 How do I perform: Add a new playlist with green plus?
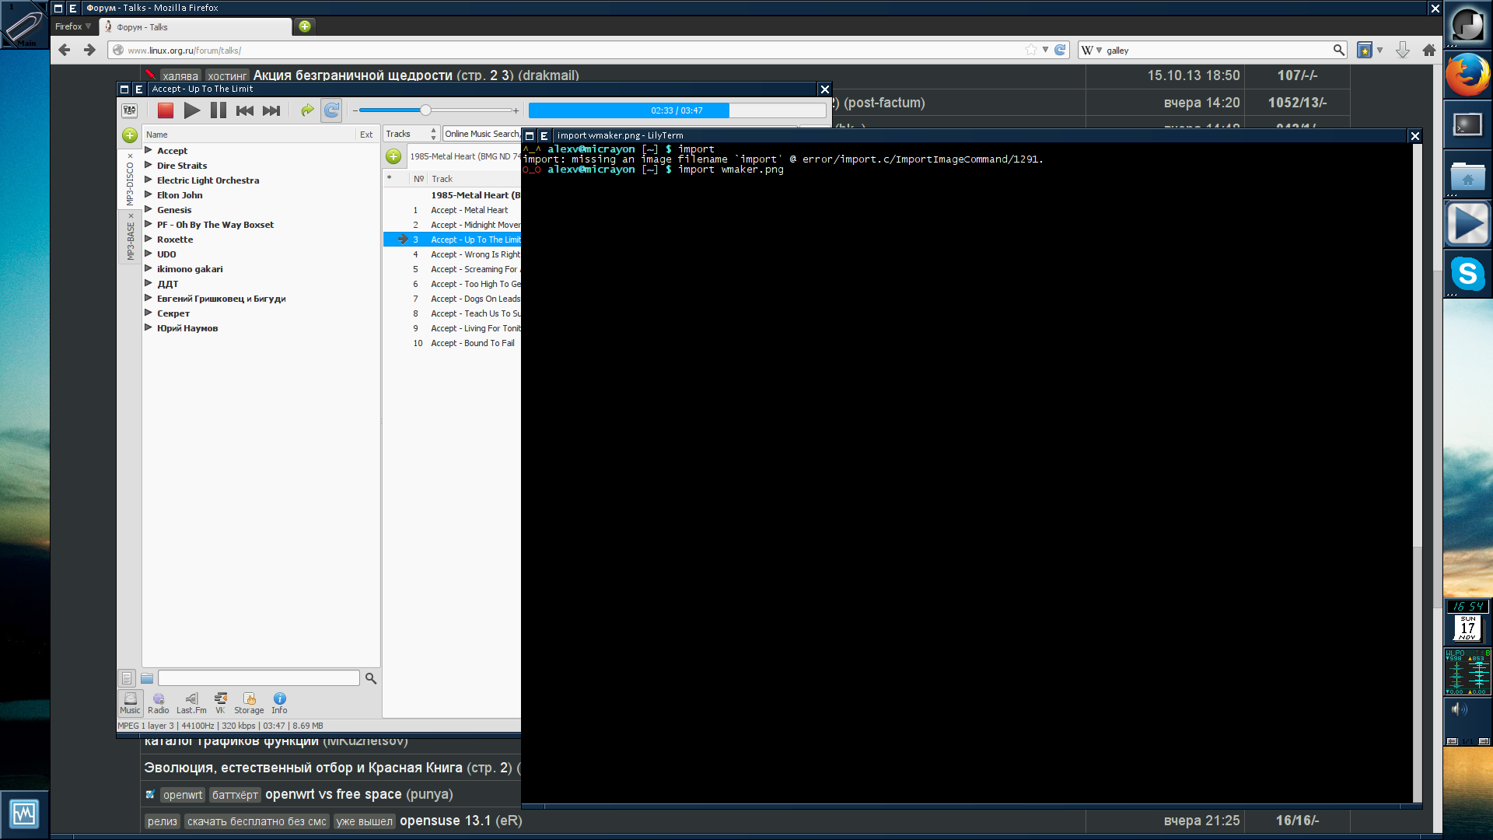pos(393,156)
